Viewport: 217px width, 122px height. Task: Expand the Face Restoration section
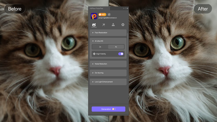[108, 33]
